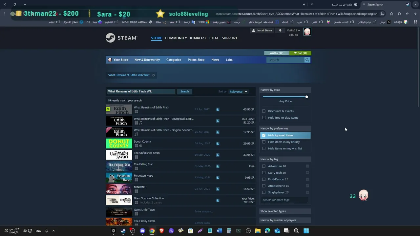
Task: Click the magnifier icon in store search
Action: pos(307,60)
